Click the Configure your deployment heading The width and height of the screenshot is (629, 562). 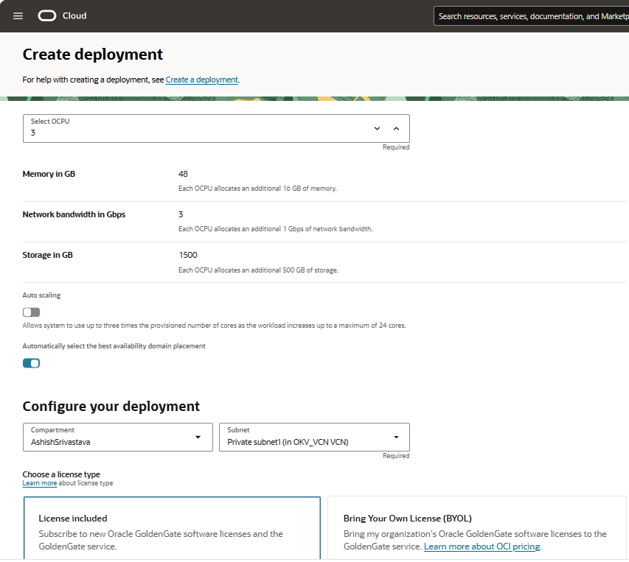coord(111,406)
